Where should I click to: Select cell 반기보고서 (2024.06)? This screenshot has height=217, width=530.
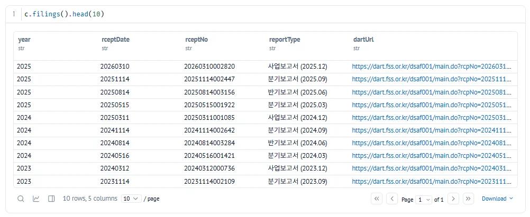pos(297,143)
